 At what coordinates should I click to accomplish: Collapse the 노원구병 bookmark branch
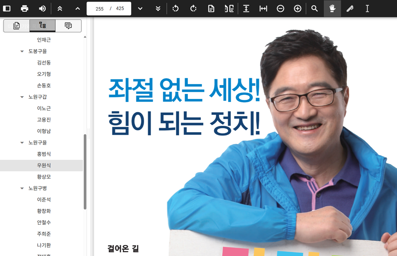tap(22, 188)
